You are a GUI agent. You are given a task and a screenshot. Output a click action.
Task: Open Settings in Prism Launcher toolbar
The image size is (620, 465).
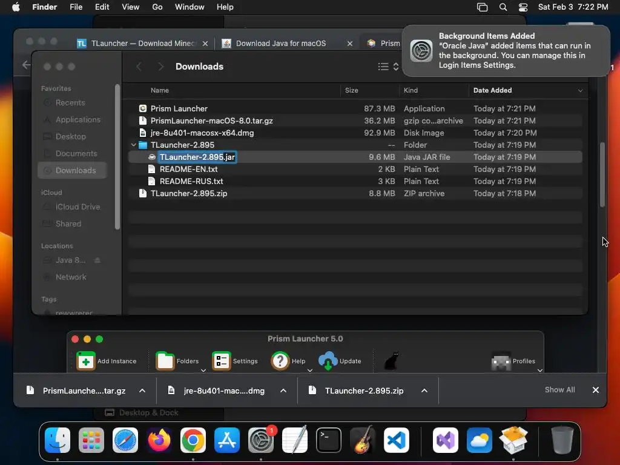[235, 361]
